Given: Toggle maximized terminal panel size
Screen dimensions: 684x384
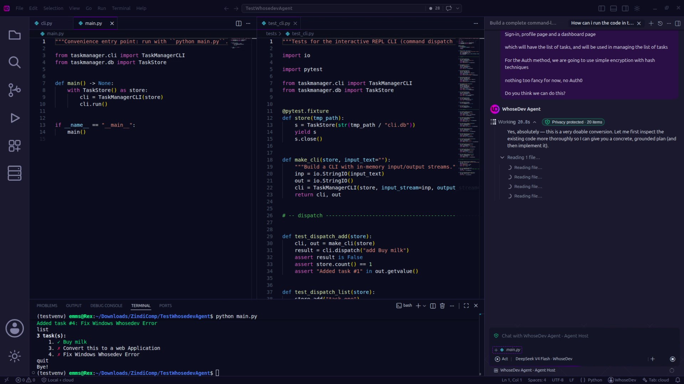Looking at the screenshot, I should [x=466, y=306].
